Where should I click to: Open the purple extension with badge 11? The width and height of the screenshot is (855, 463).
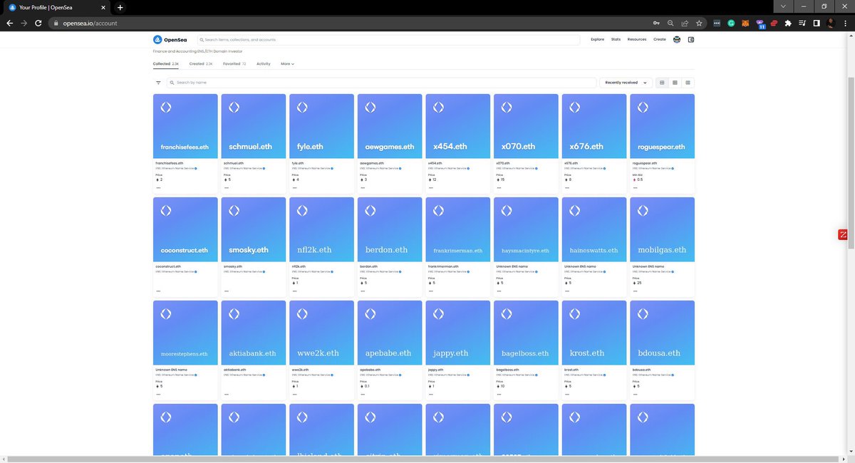pos(760,23)
